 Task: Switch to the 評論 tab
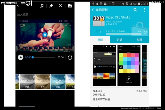[x=120, y=40]
